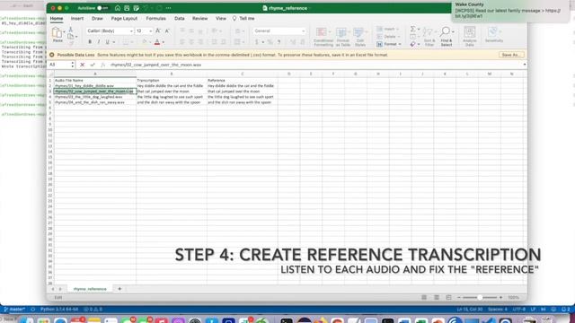The width and height of the screenshot is (575, 323).
Task: Click the insert function fx icon
Action: [x=103, y=65]
